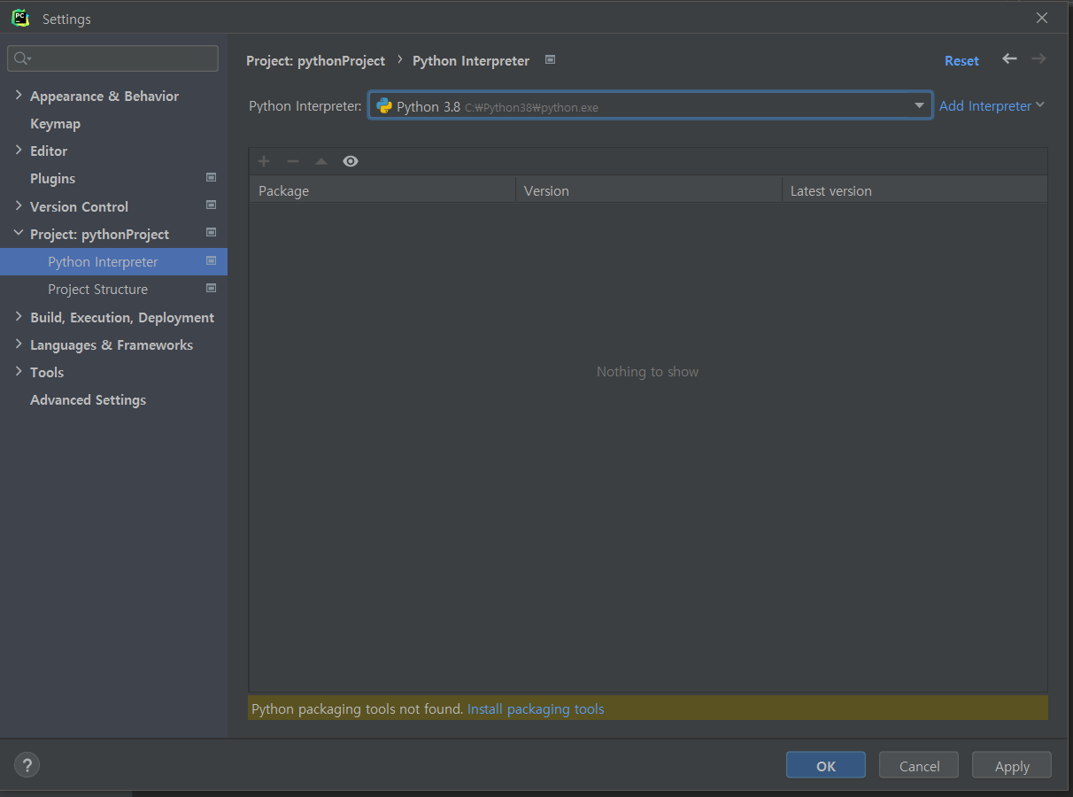This screenshot has width=1073, height=797.
Task: Expand the Version Control section
Action: (x=19, y=205)
